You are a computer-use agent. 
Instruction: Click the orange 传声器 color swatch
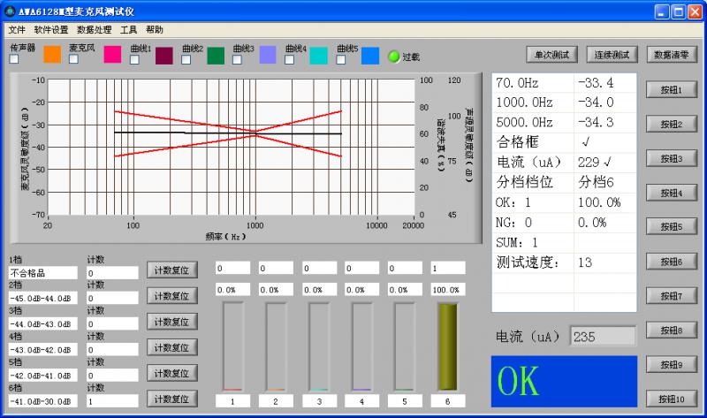tap(52, 55)
